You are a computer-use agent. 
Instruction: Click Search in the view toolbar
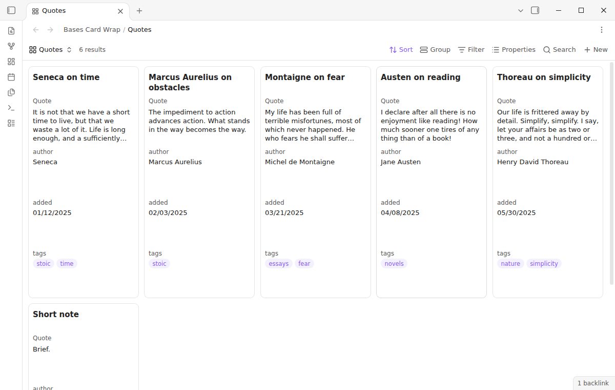(x=560, y=50)
